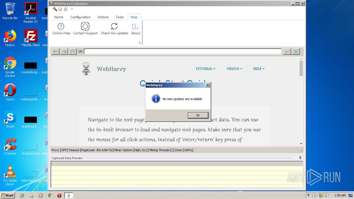Focus the Url address field

tap(183, 51)
